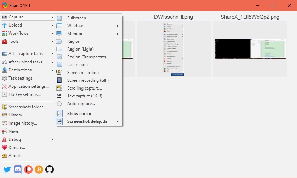Image resolution: width=297 pixels, height=178 pixels.
Task: Open Screenshots folder...
Action: pos(28,107)
